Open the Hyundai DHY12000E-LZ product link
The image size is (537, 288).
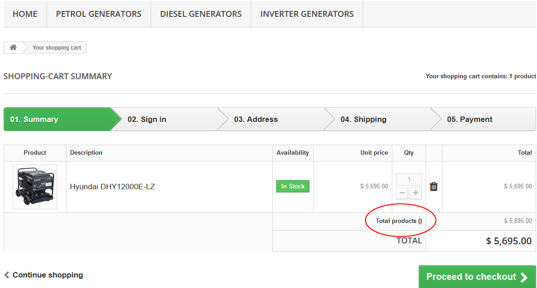tap(112, 187)
